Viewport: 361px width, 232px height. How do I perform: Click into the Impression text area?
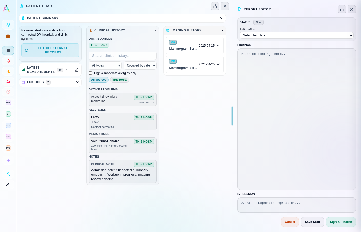click(297, 205)
